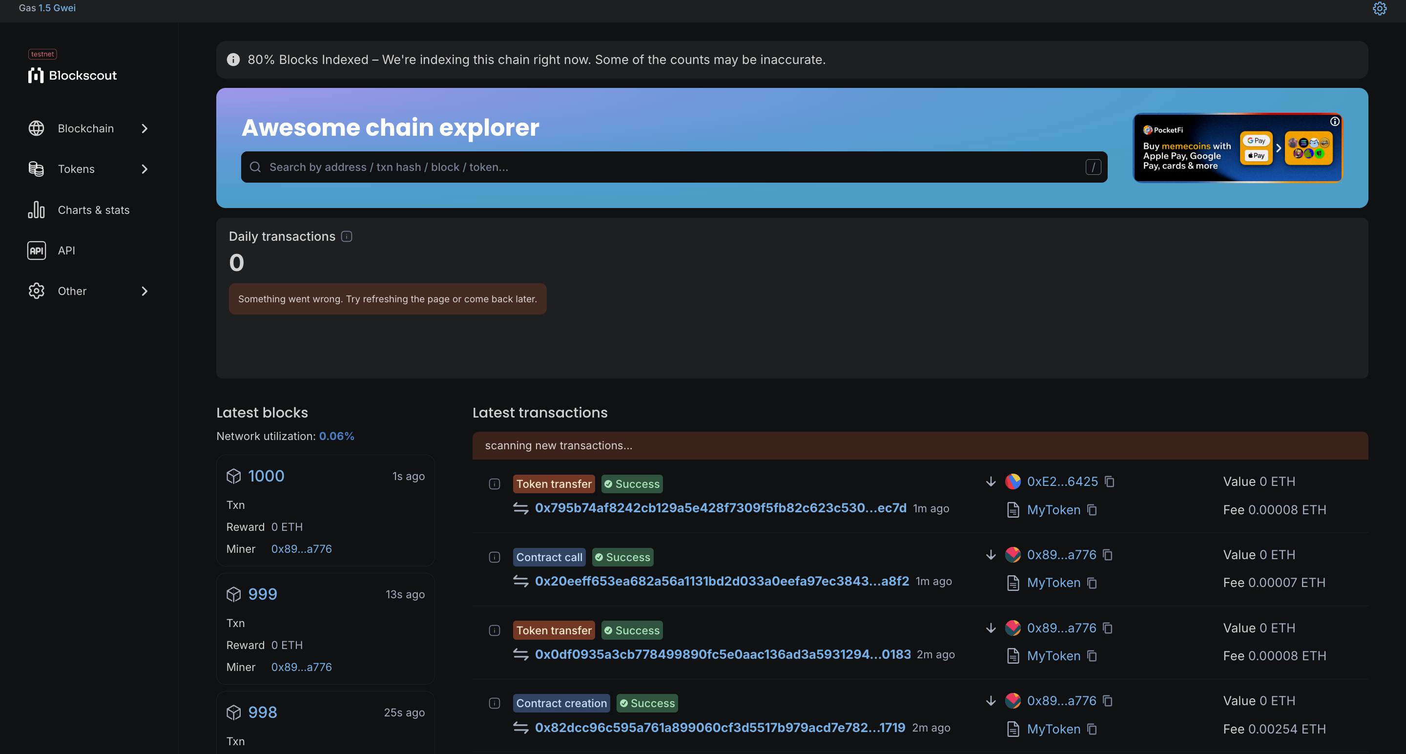Open Charts & stats page
1406x754 pixels.
93,210
